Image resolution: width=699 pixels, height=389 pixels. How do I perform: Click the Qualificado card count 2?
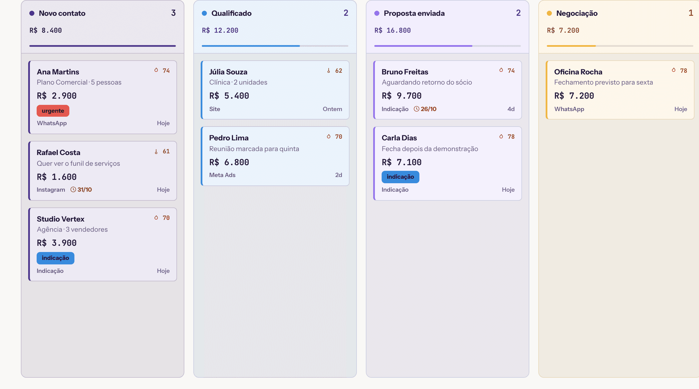(x=346, y=13)
